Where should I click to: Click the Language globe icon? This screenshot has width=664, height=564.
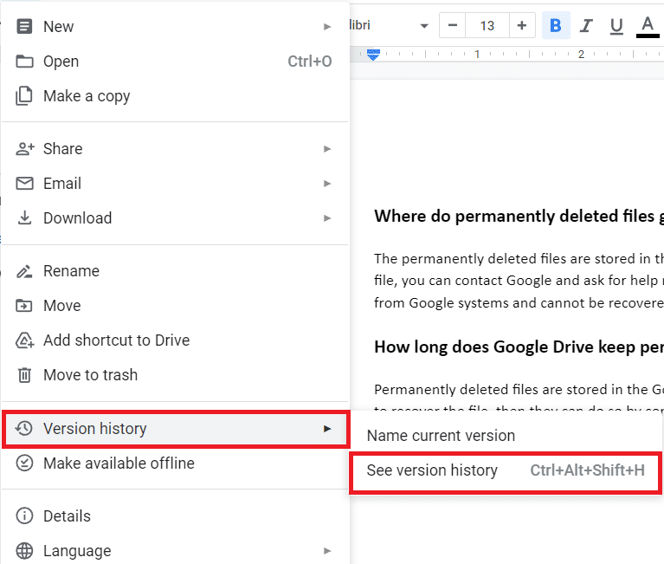24,550
